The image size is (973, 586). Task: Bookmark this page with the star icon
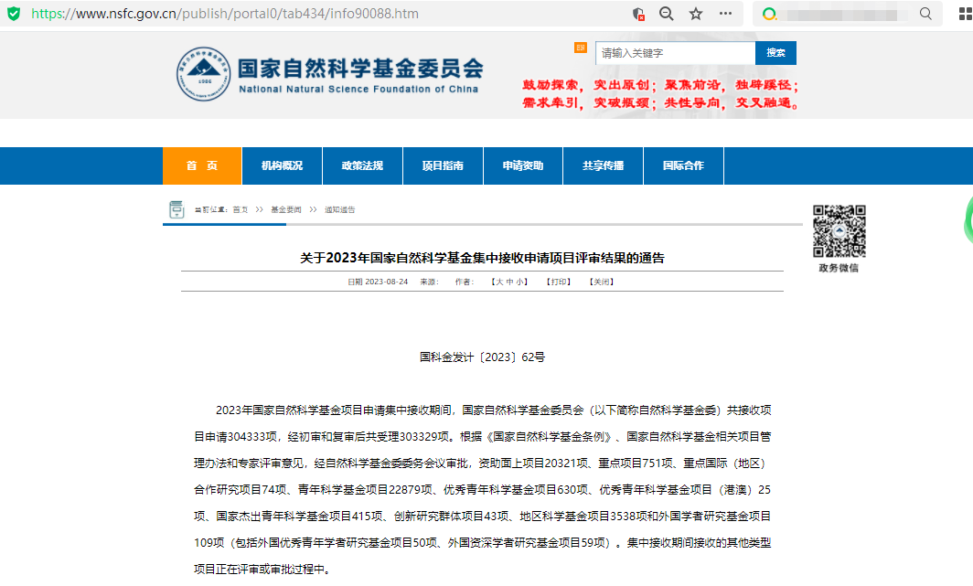pos(696,14)
